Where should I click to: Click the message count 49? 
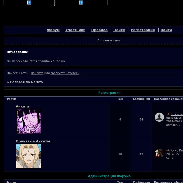pyautogui.click(x=141, y=154)
